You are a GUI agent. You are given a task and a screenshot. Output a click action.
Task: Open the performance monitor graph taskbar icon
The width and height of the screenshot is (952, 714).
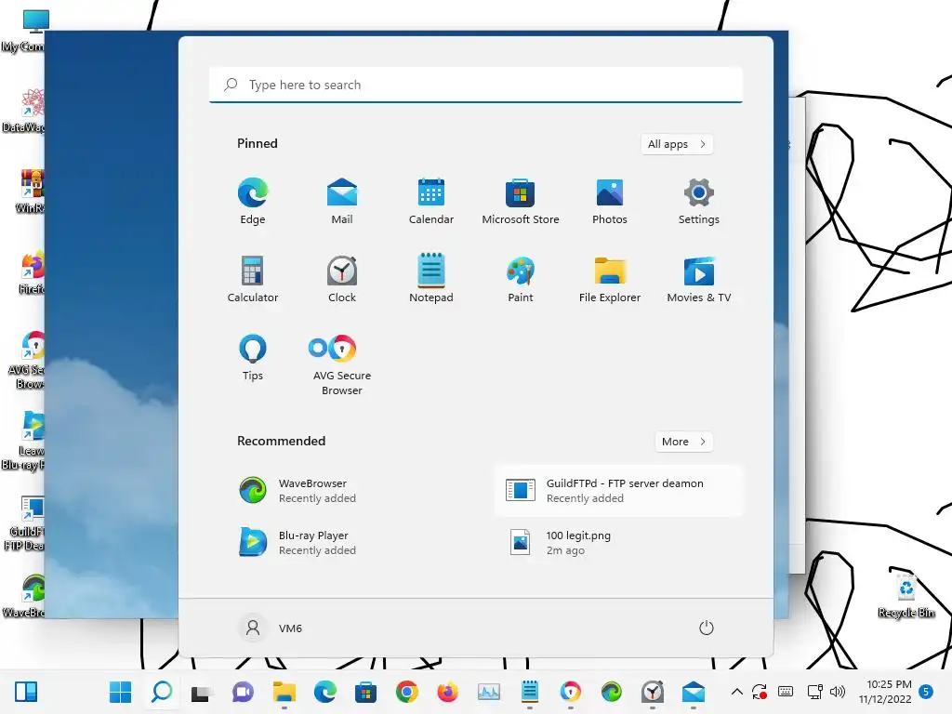coord(489,692)
